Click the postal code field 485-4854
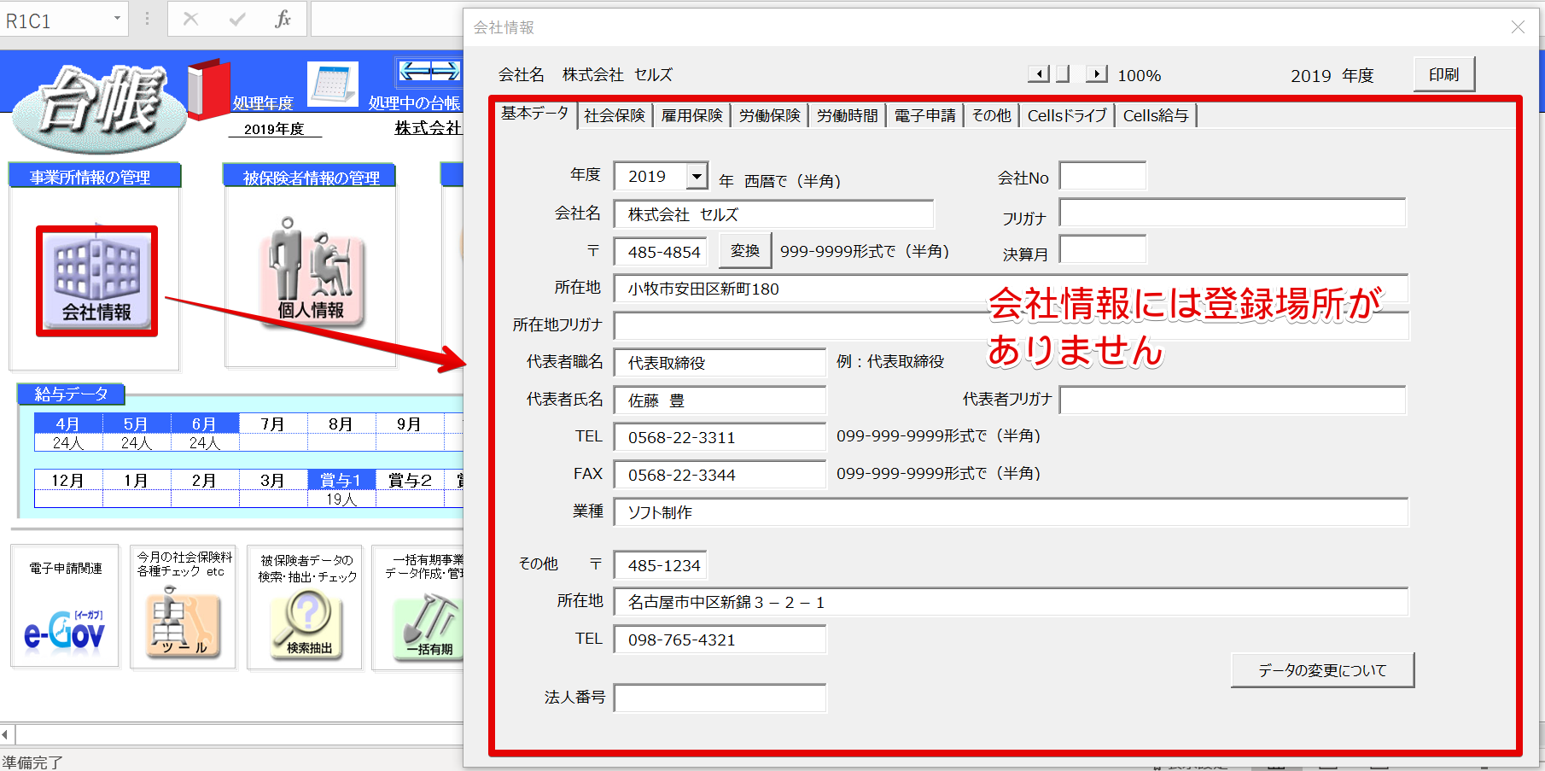Screen dimensions: 1545x771 pyautogui.click(x=660, y=252)
